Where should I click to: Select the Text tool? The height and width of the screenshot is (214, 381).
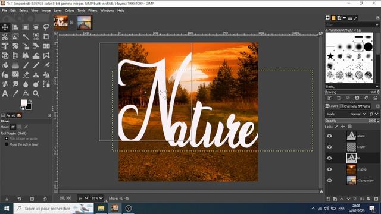point(5,93)
